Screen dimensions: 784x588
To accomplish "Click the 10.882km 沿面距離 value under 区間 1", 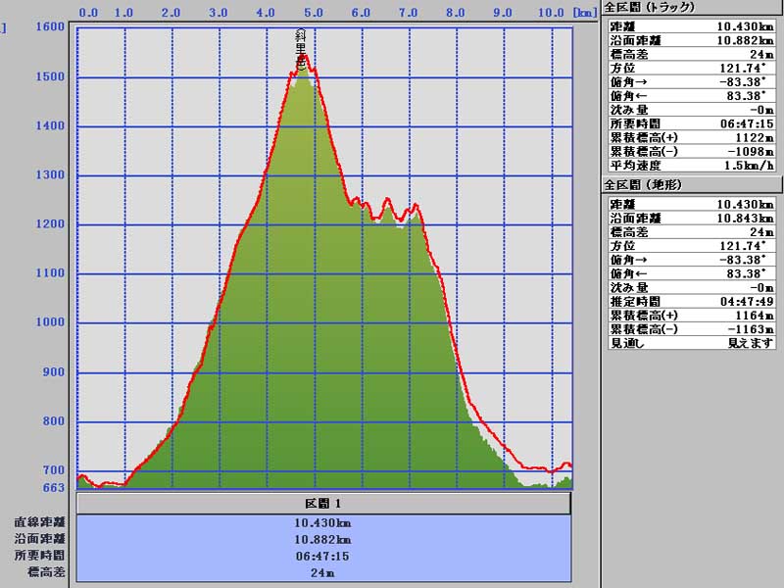I will point(322,539).
